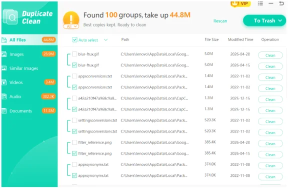The width and height of the screenshot is (294, 188).
Task: Select the 2026-04-15 date of blur-ftux.gif
Action: [240, 65]
